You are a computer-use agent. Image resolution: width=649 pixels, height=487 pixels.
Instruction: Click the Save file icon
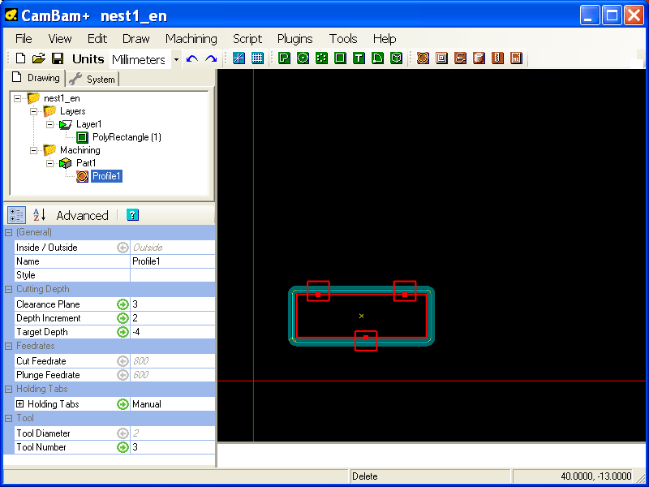click(x=58, y=58)
